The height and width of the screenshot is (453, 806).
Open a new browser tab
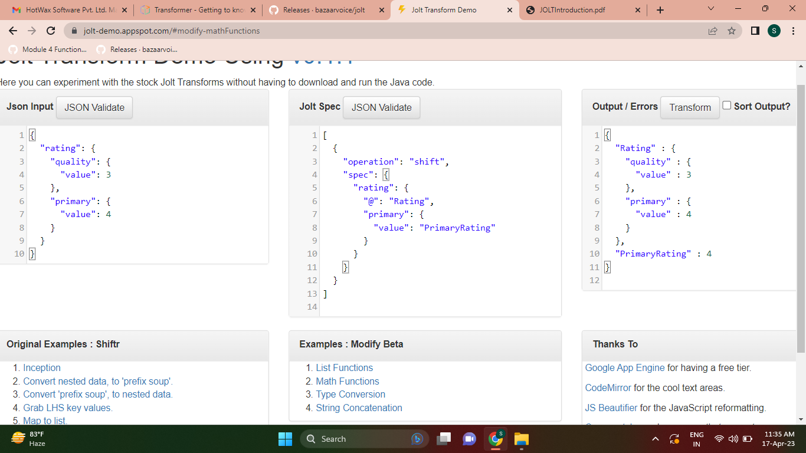pos(660,10)
